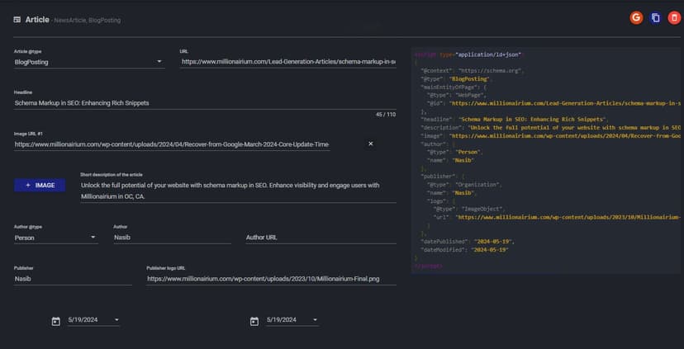Remove Image URL #1 with X icon
Screen dimensions: 684x349
pos(370,144)
